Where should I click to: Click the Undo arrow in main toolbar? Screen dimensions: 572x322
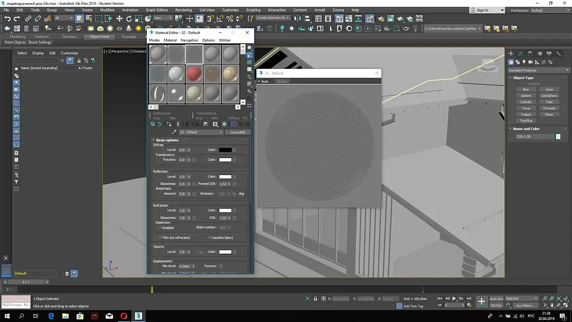[x=7, y=18]
